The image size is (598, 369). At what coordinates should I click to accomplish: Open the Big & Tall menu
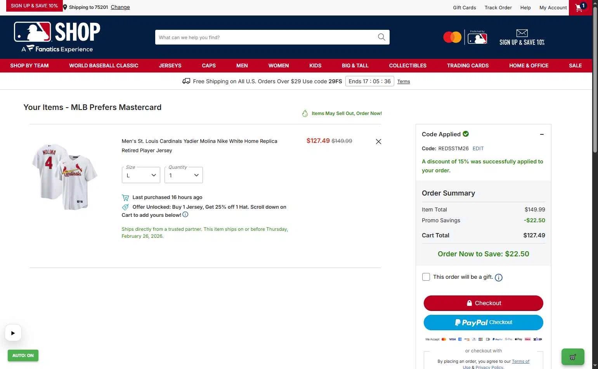pyautogui.click(x=355, y=66)
